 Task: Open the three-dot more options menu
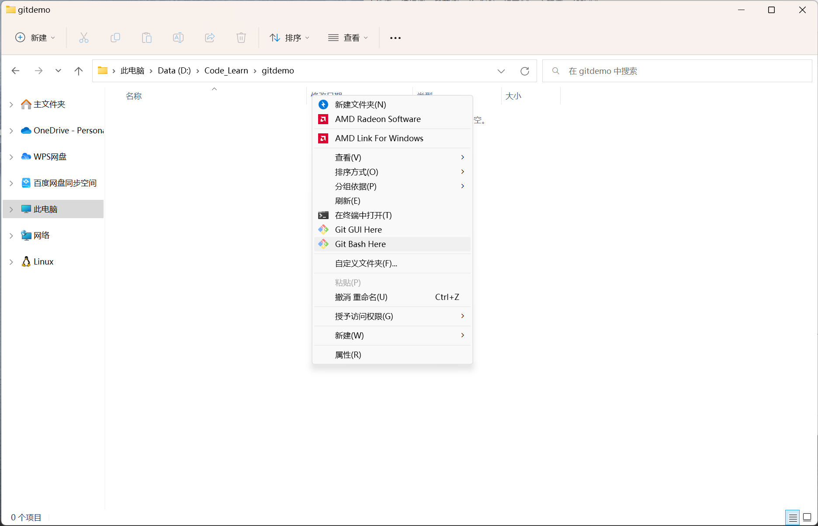pyautogui.click(x=395, y=38)
